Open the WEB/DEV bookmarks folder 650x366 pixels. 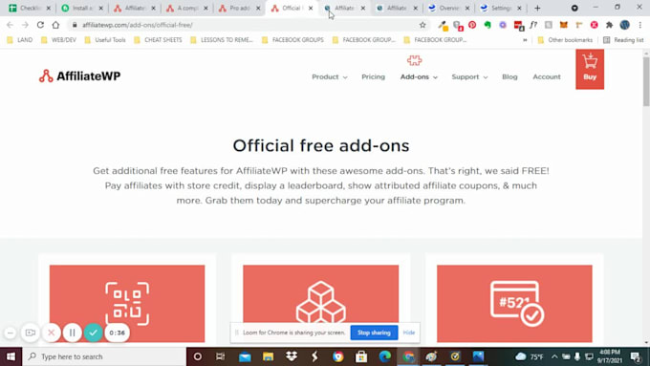(x=58, y=40)
